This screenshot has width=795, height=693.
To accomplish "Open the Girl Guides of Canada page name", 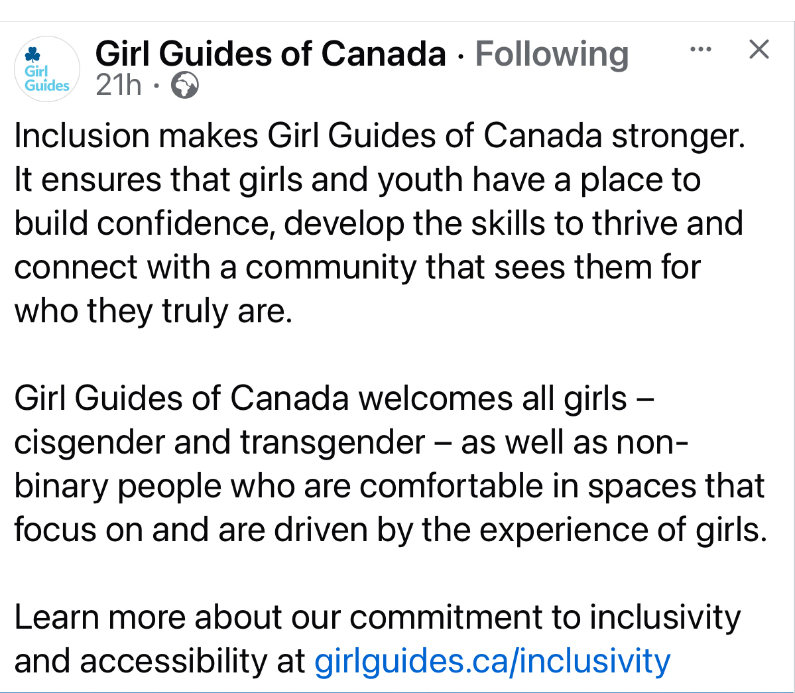I will [x=271, y=54].
